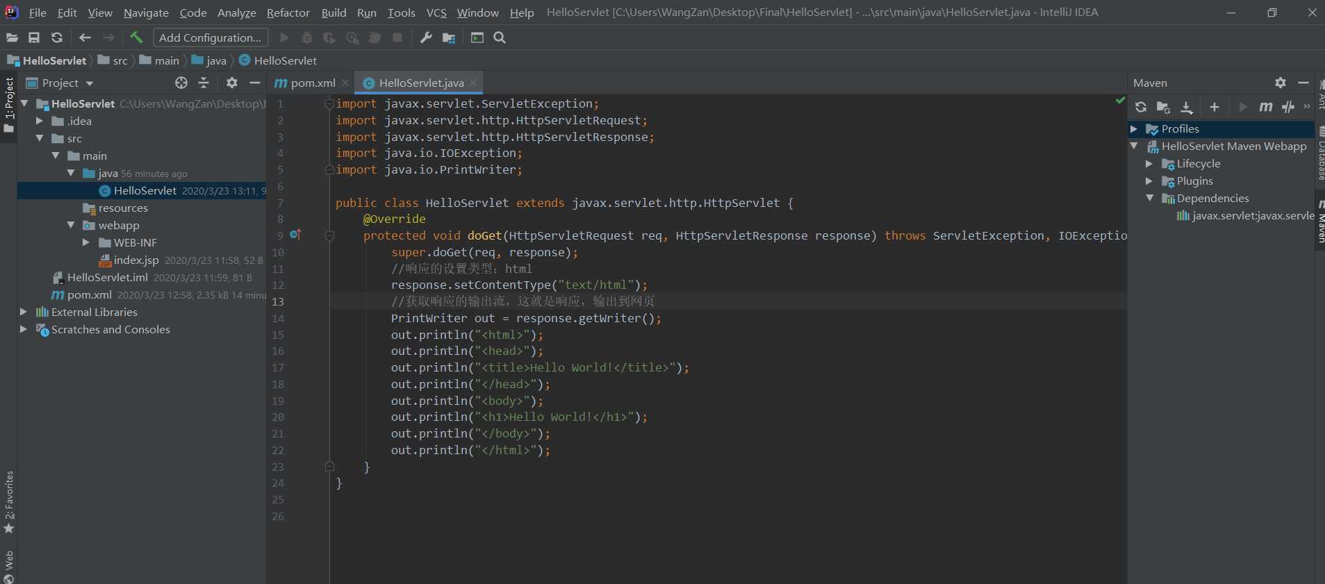Expand Lifecycle in Maven panel

(x=1149, y=163)
